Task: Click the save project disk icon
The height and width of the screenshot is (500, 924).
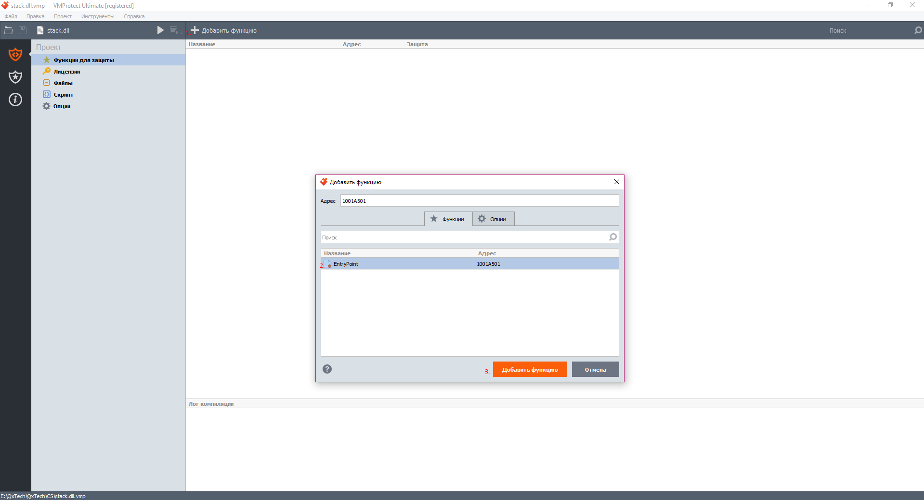Action: point(23,30)
